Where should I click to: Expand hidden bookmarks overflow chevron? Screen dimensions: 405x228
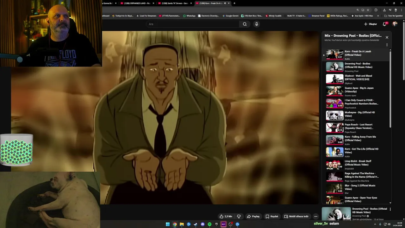point(378,16)
